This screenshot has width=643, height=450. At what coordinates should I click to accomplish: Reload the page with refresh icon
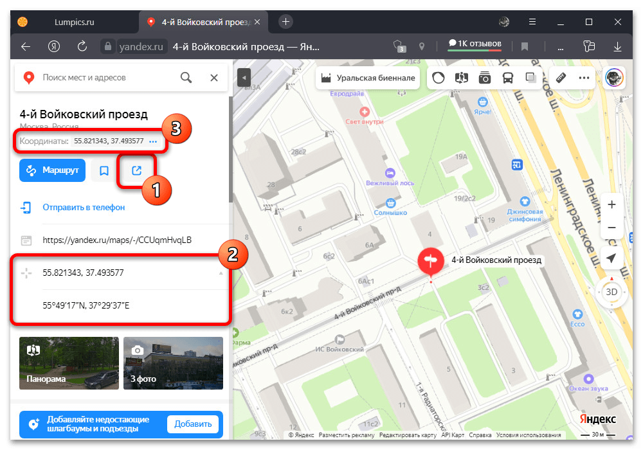[82, 46]
